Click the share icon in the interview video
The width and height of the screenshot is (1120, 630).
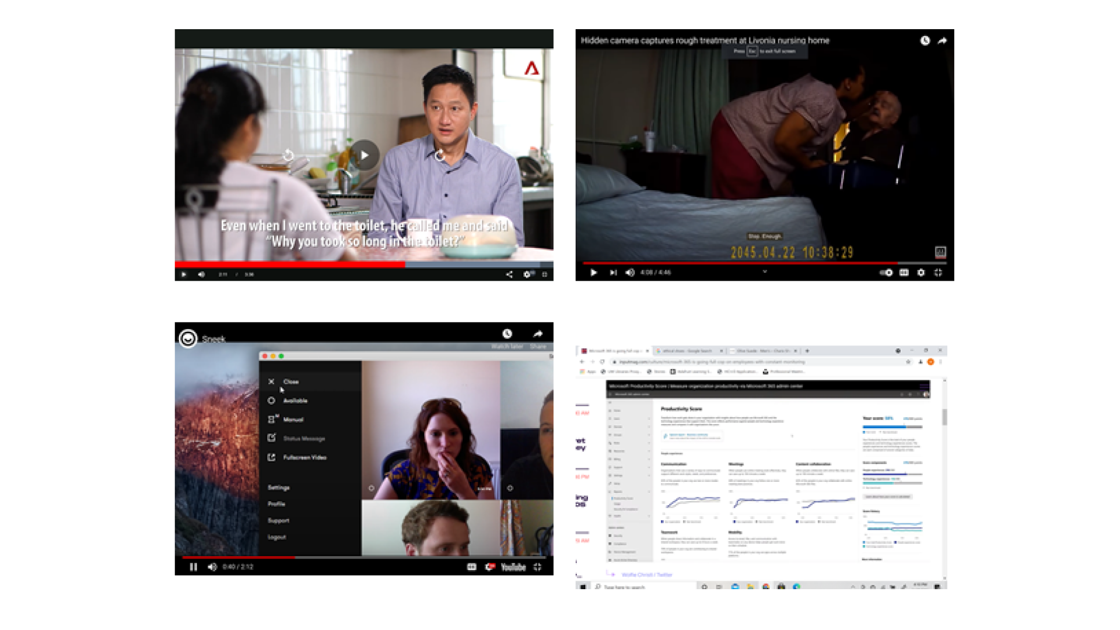pyautogui.click(x=509, y=274)
